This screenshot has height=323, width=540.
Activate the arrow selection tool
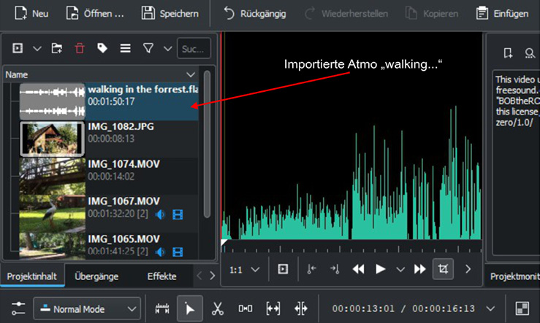tap(189, 308)
